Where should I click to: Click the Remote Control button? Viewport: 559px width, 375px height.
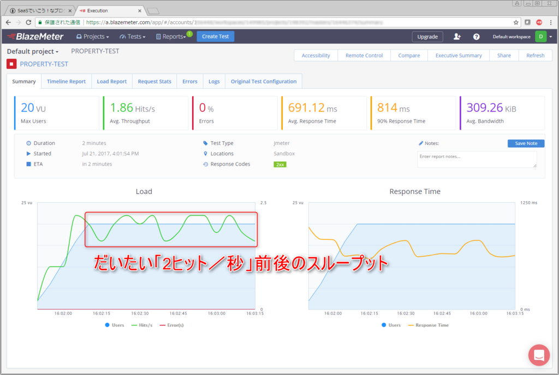pyautogui.click(x=364, y=55)
